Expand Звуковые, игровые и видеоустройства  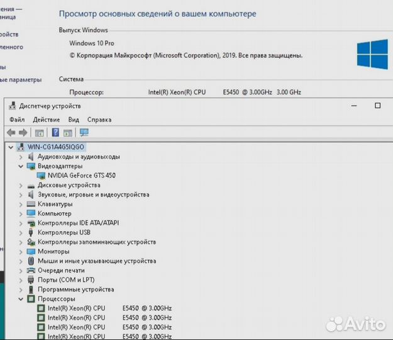click(x=21, y=195)
